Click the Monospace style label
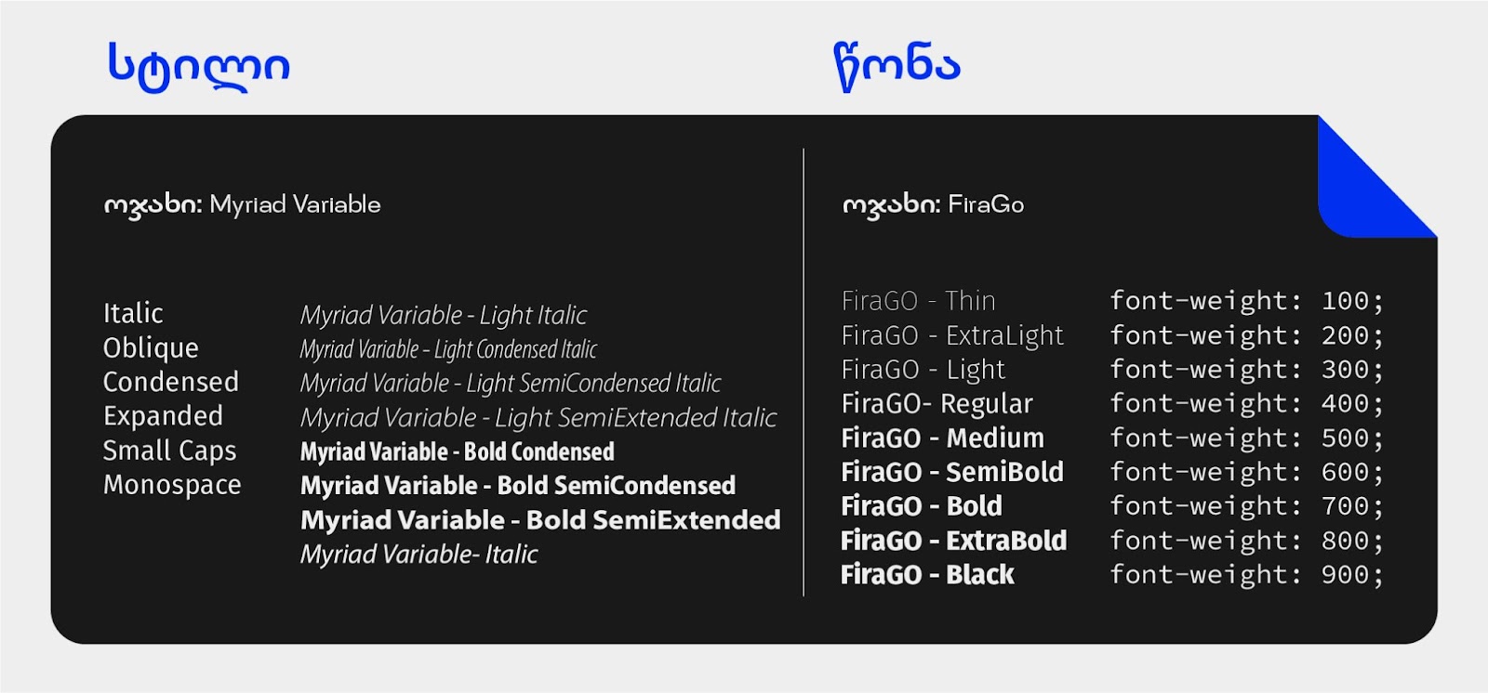 172,485
